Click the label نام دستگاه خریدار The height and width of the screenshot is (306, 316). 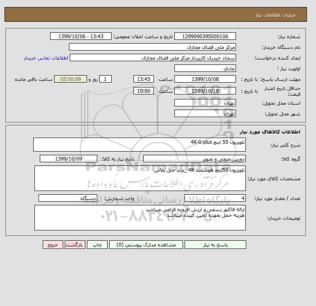click(281, 47)
